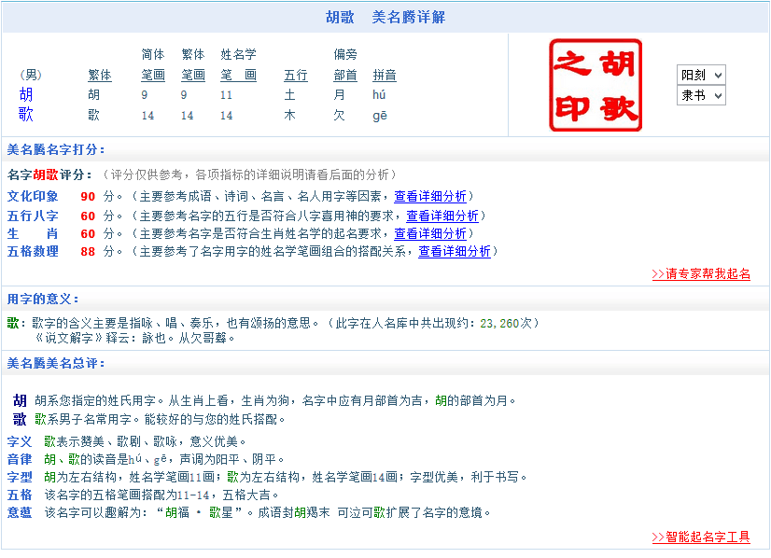Click the 繁体 column header link
The image size is (771, 558).
(99, 76)
